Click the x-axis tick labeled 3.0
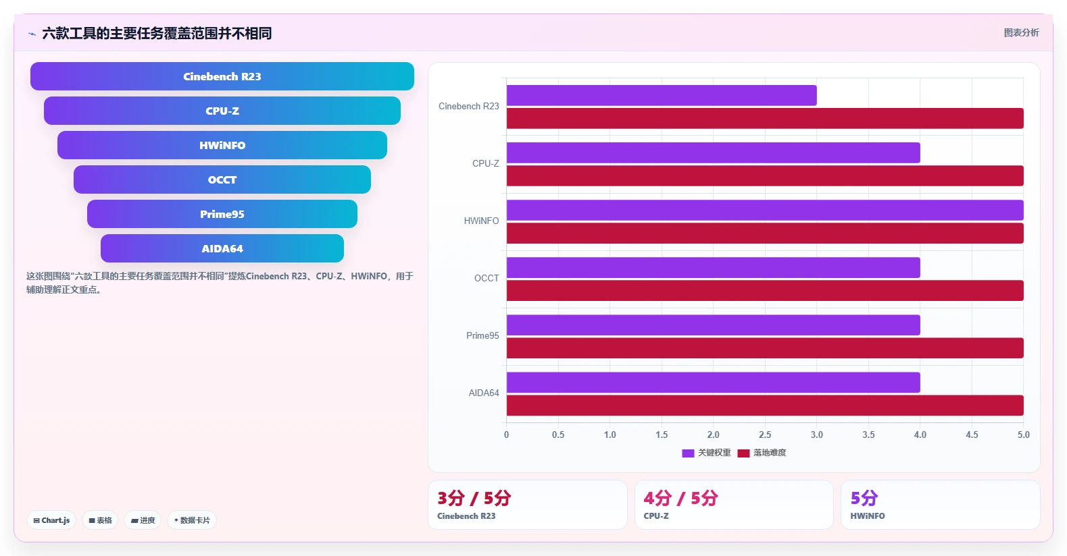Image resolution: width=1067 pixels, height=556 pixels. click(817, 435)
